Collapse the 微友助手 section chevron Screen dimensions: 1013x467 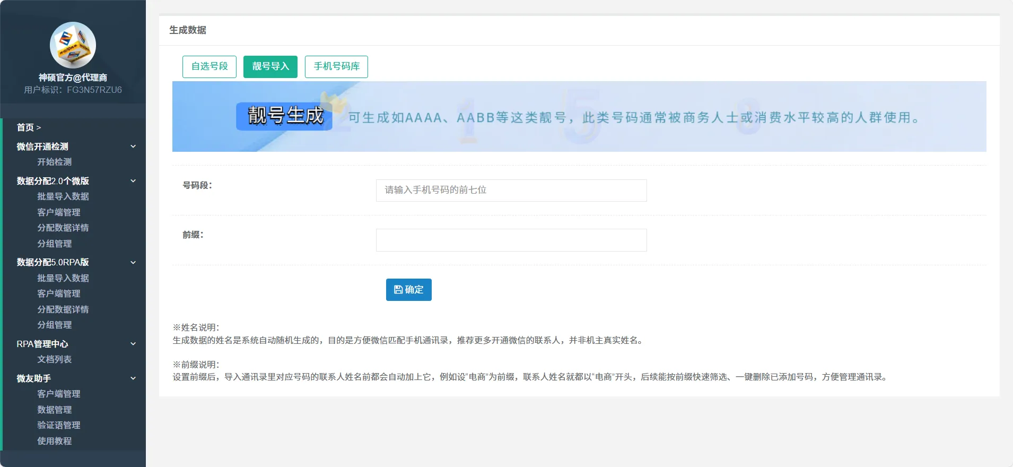point(134,378)
